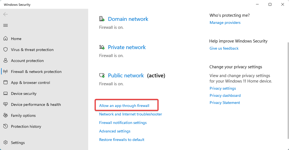Open Settings in the sidebar
Image resolution: width=289 pixels, height=150 pixels.
tap(18, 143)
